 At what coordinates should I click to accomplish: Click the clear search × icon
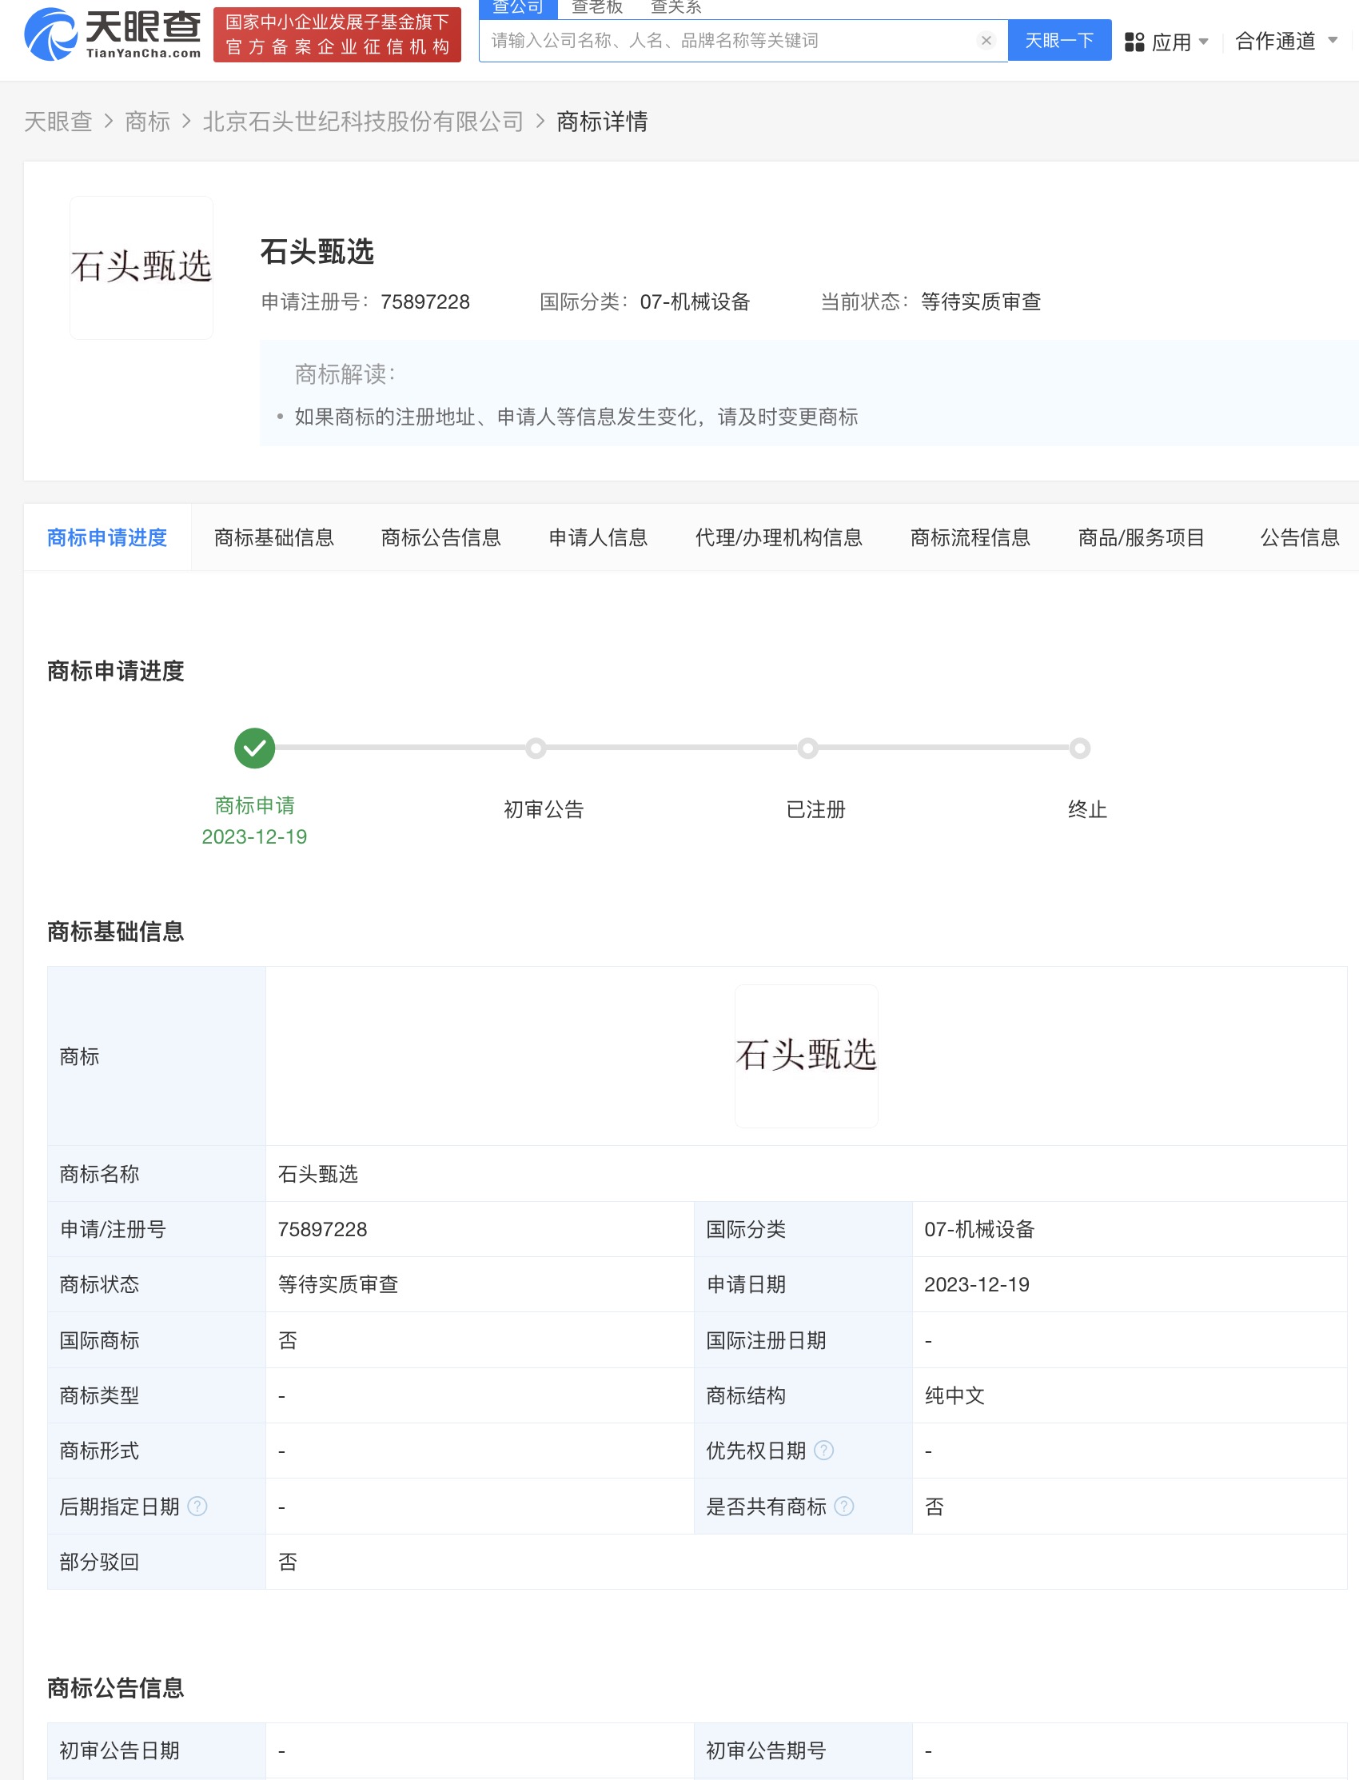coord(986,41)
